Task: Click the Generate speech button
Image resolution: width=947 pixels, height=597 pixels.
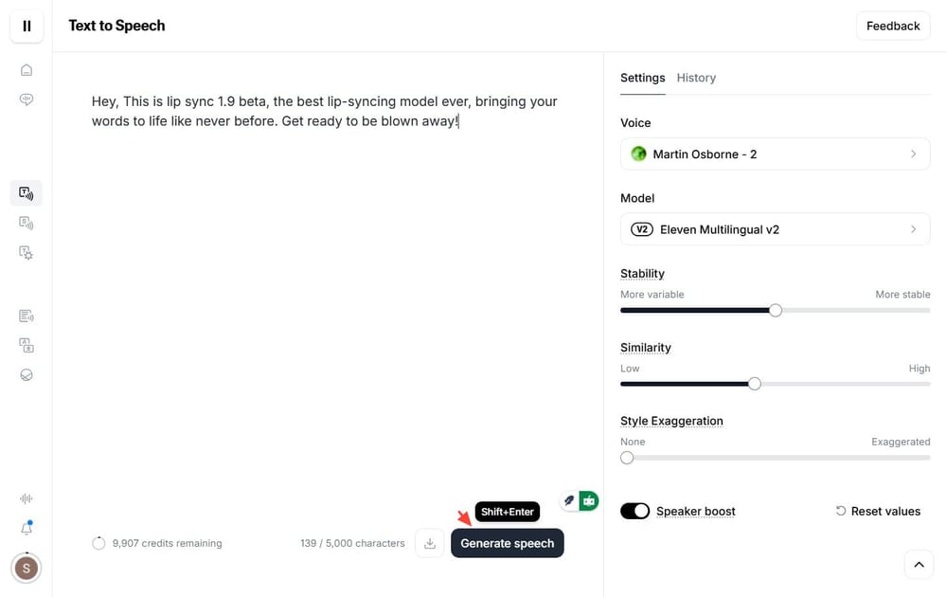Action: tap(507, 543)
